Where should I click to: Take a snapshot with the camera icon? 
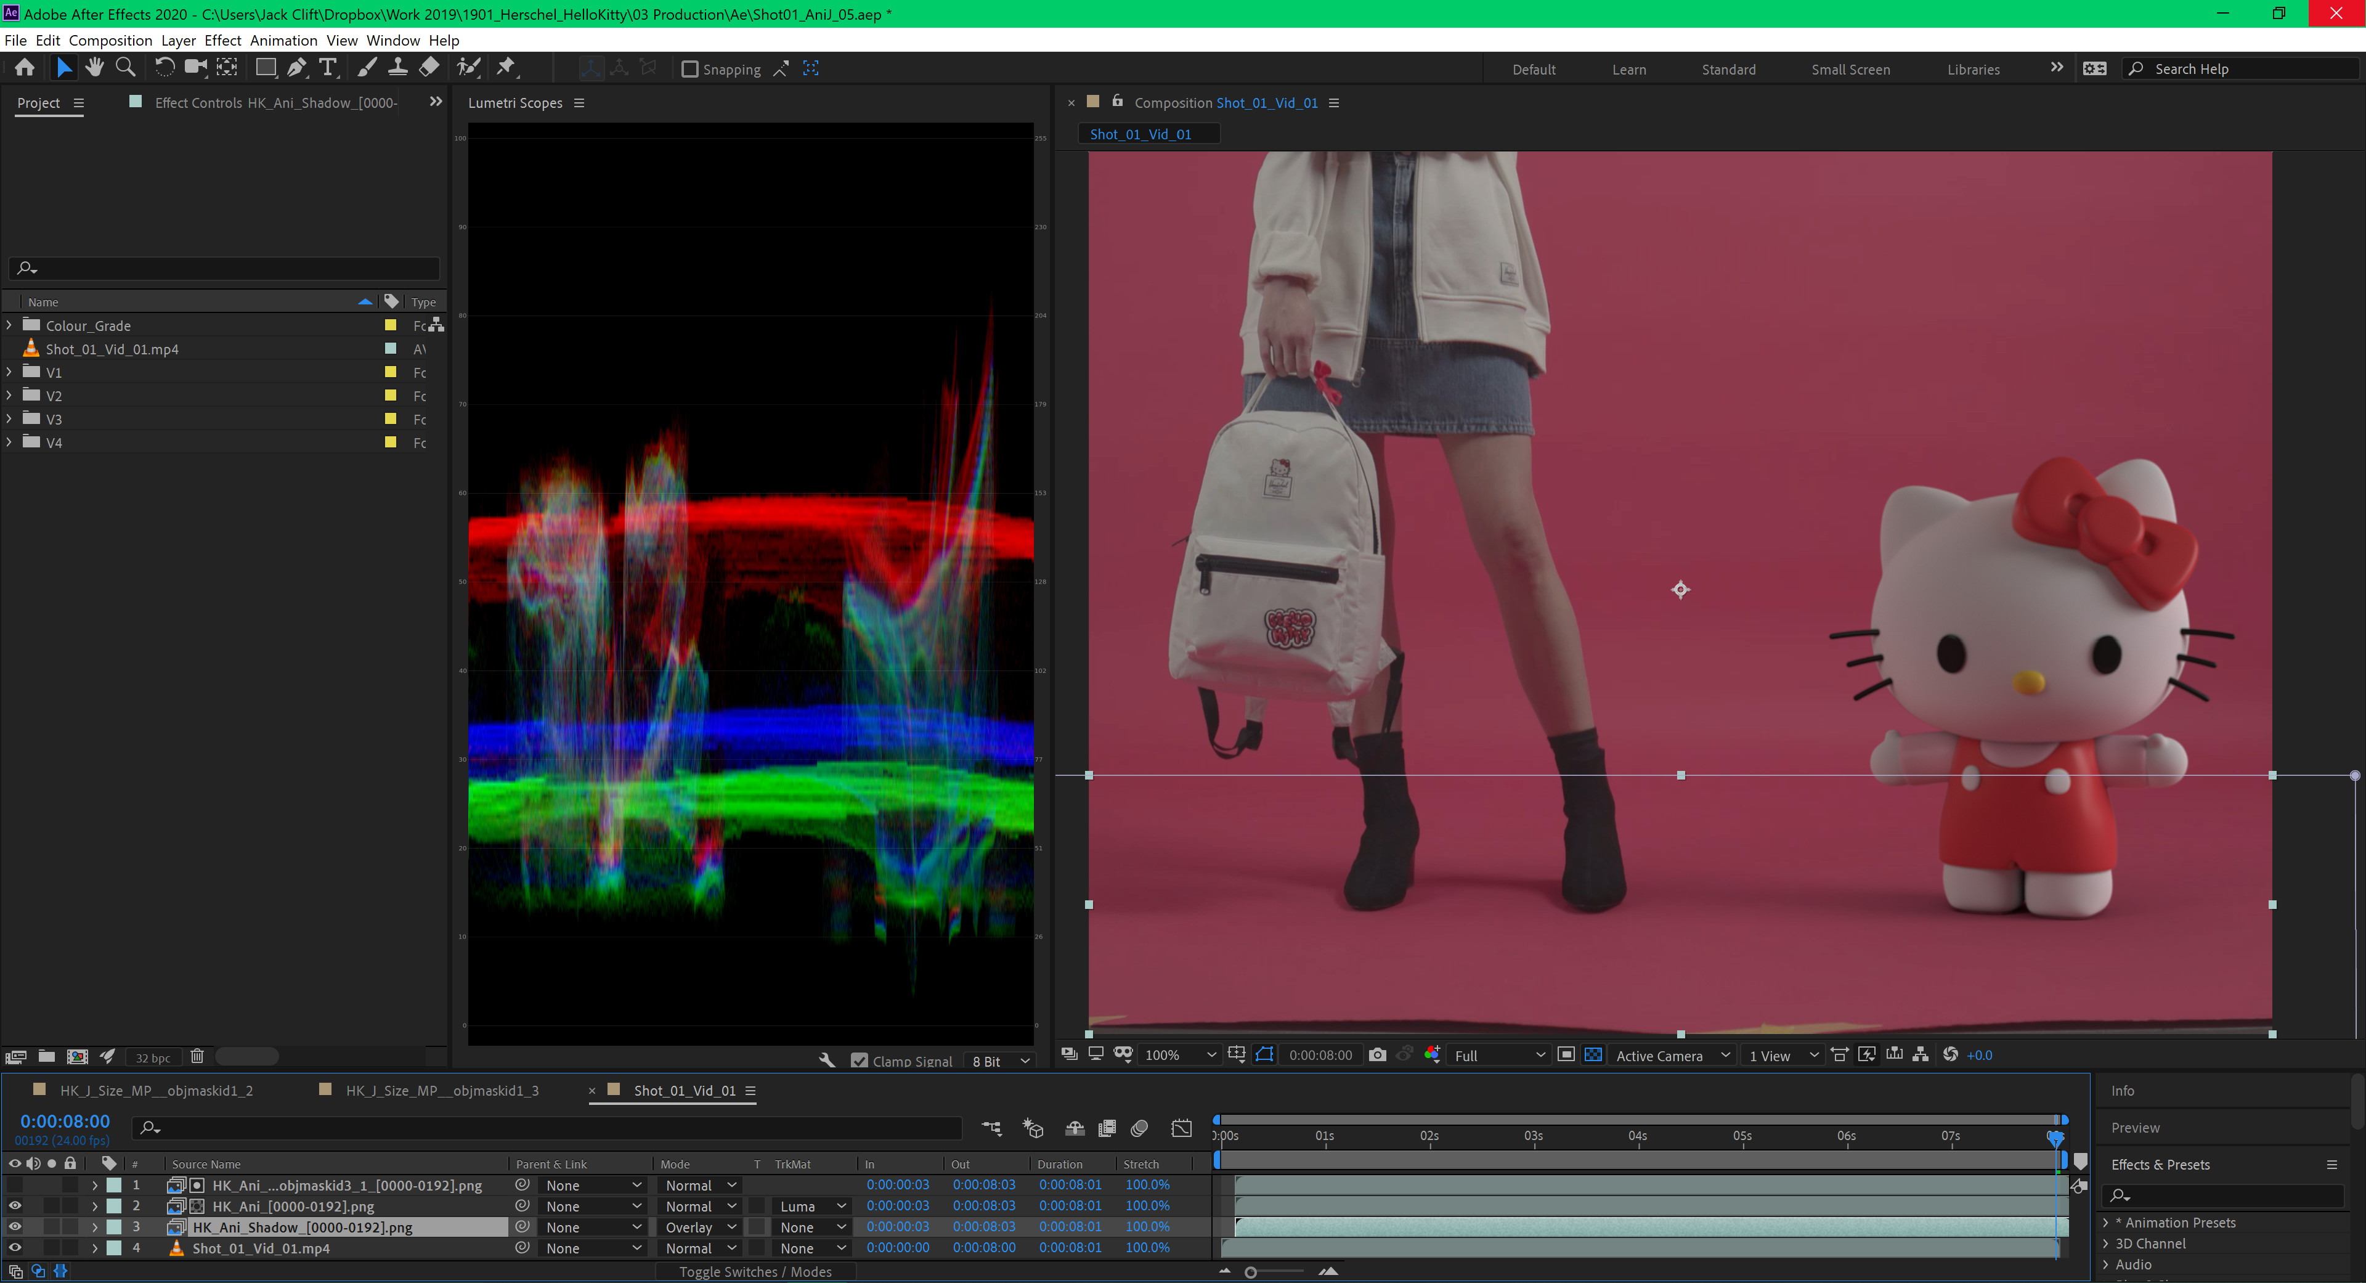(1377, 1054)
